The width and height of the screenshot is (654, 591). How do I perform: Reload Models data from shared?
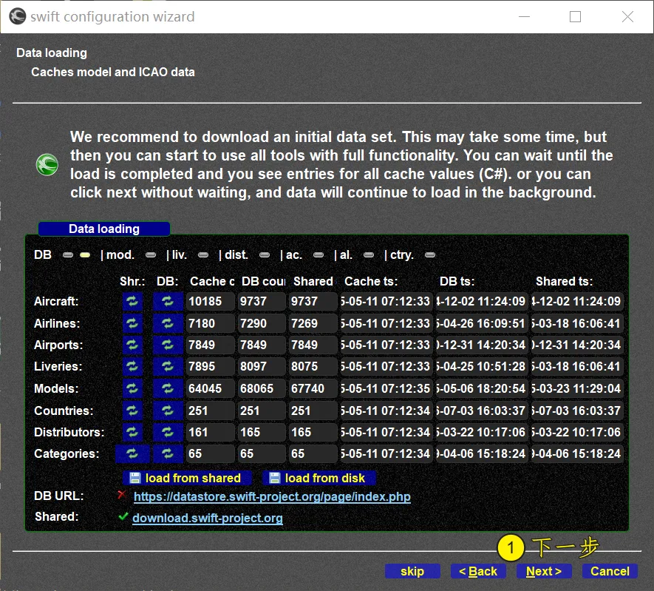point(132,388)
